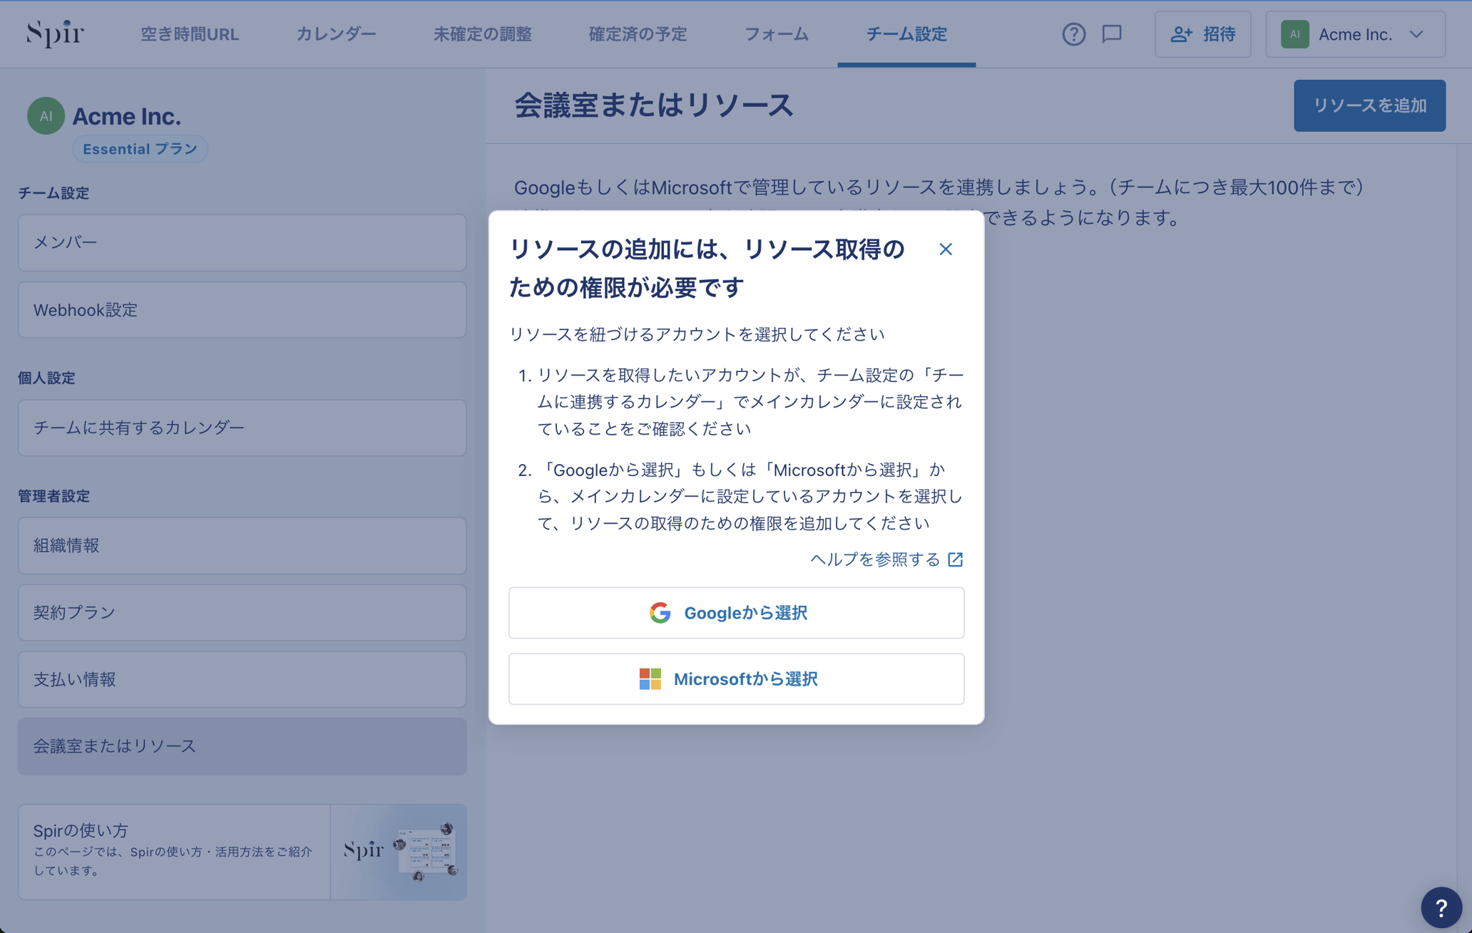1472x933 pixels.
Task: Click the invite person icon next to 招待
Action: click(1181, 32)
